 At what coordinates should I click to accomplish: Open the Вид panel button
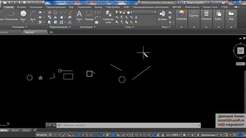[x=231, y=19]
